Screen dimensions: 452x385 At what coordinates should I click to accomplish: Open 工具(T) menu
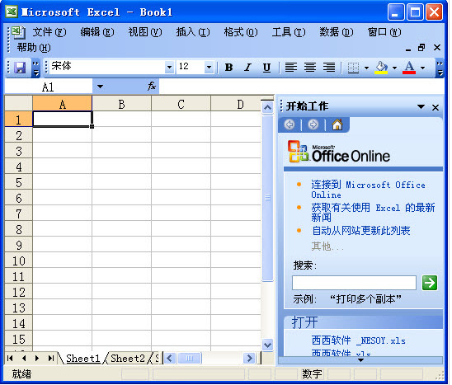point(289,32)
